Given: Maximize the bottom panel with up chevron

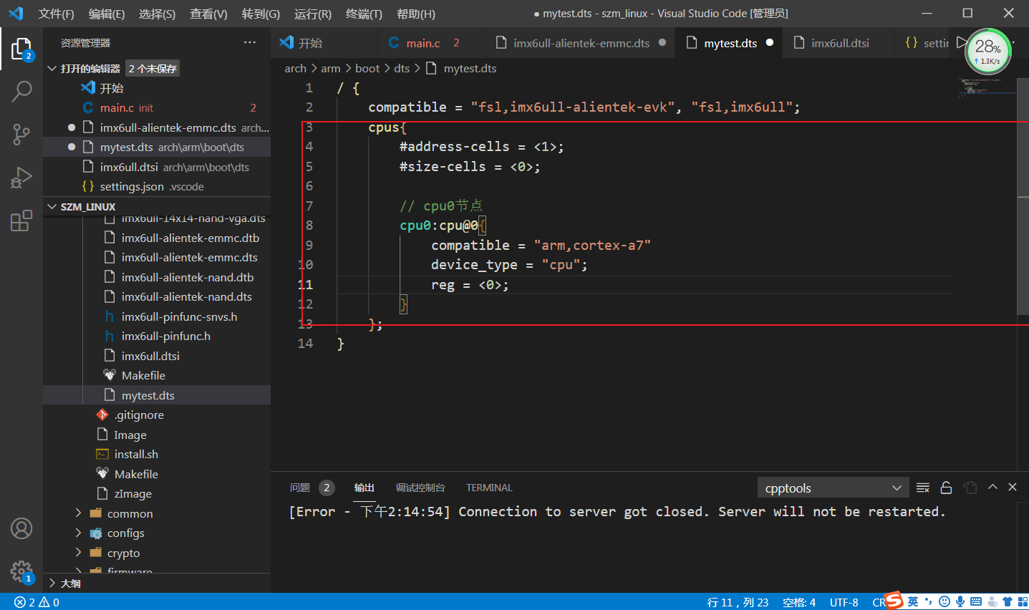Looking at the screenshot, I should [992, 487].
